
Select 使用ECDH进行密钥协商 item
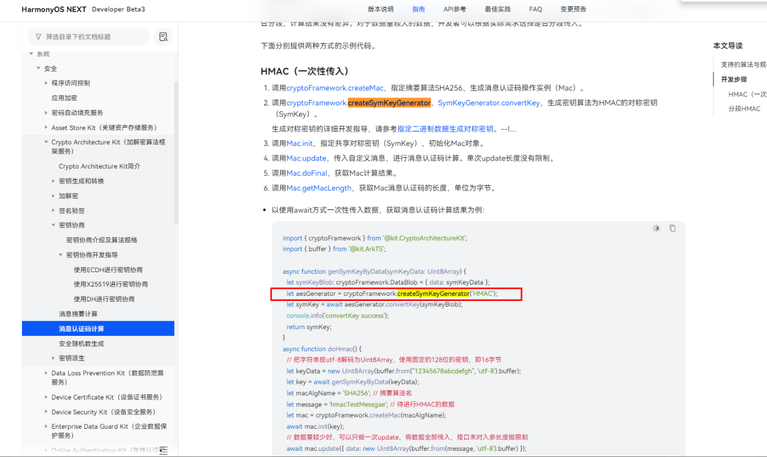[x=108, y=269]
